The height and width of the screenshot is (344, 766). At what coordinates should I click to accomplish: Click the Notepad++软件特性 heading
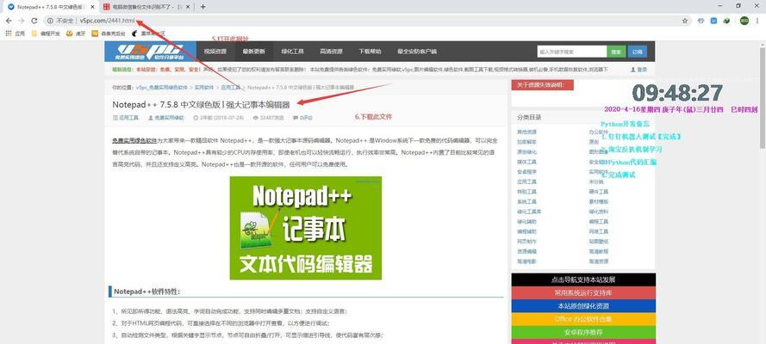pyautogui.click(x=147, y=292)
